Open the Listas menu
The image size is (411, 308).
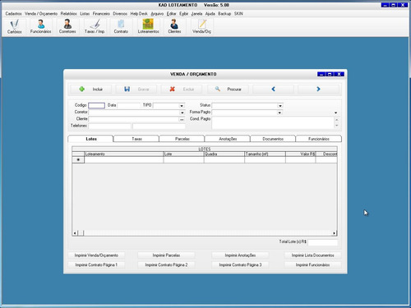[85, 14]
